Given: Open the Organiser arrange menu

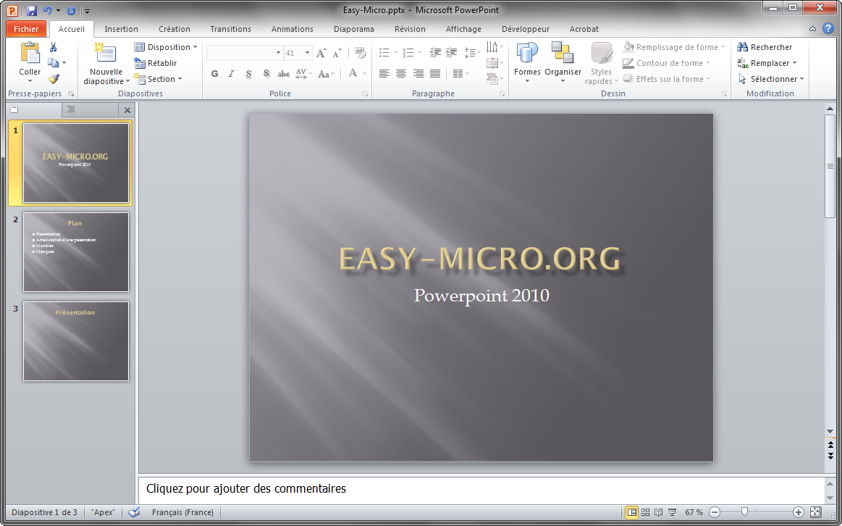Looking at the screenshot, I should (x=563, y=62).
